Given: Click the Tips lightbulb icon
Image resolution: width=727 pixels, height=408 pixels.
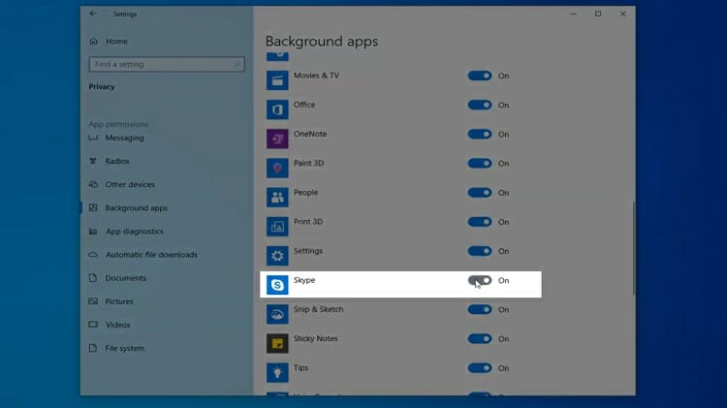Looking at the screenshot, I should pos(277,372).
